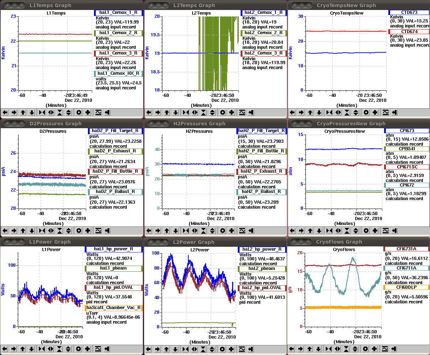
Task: Select the CFI6711A legend label
Action: point(407,268)
